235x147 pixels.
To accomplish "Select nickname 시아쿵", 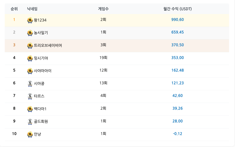I will pos(39,83).
